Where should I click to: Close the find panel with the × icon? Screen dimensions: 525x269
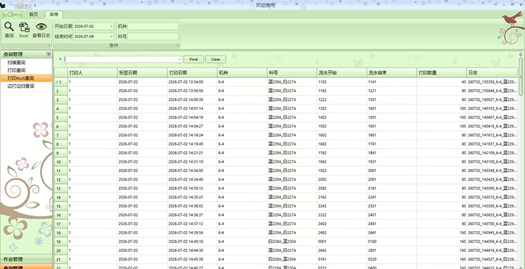tap(60, 59)
